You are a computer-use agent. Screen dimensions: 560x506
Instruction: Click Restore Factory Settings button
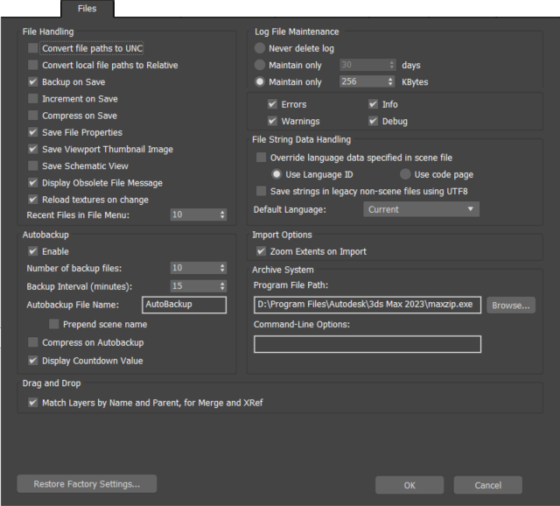pyautogui.click(x=87, y=484)
